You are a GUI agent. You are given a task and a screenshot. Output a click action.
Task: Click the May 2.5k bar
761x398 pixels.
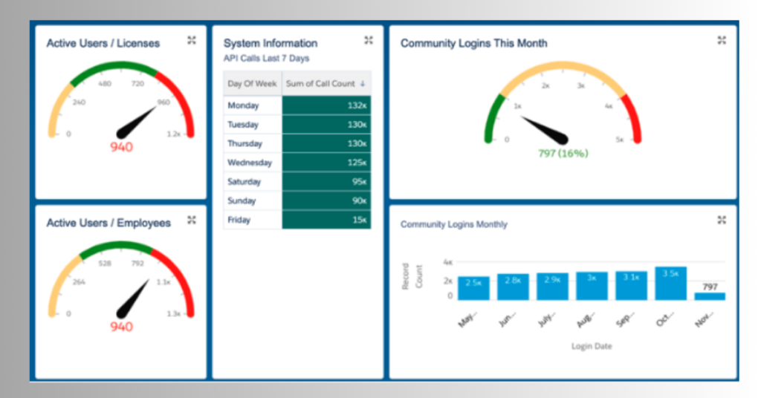[473, 288]
